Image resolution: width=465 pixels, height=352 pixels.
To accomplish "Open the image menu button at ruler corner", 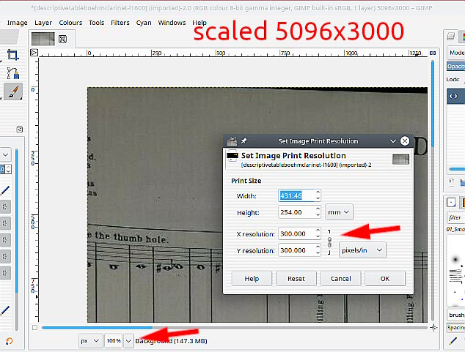I will click(34, 53).
